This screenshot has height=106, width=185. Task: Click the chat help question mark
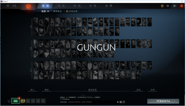[x=124, y=102]
